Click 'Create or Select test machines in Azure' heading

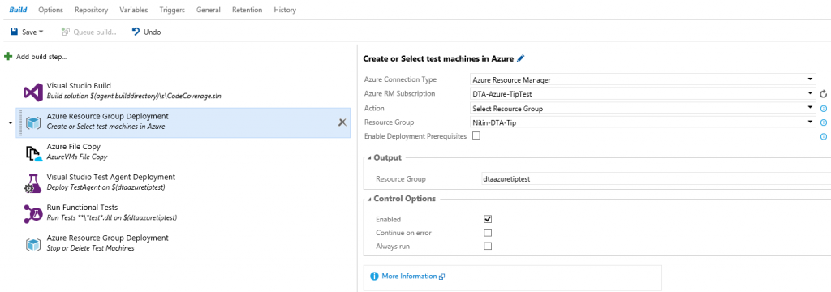[x=439, y=58]
